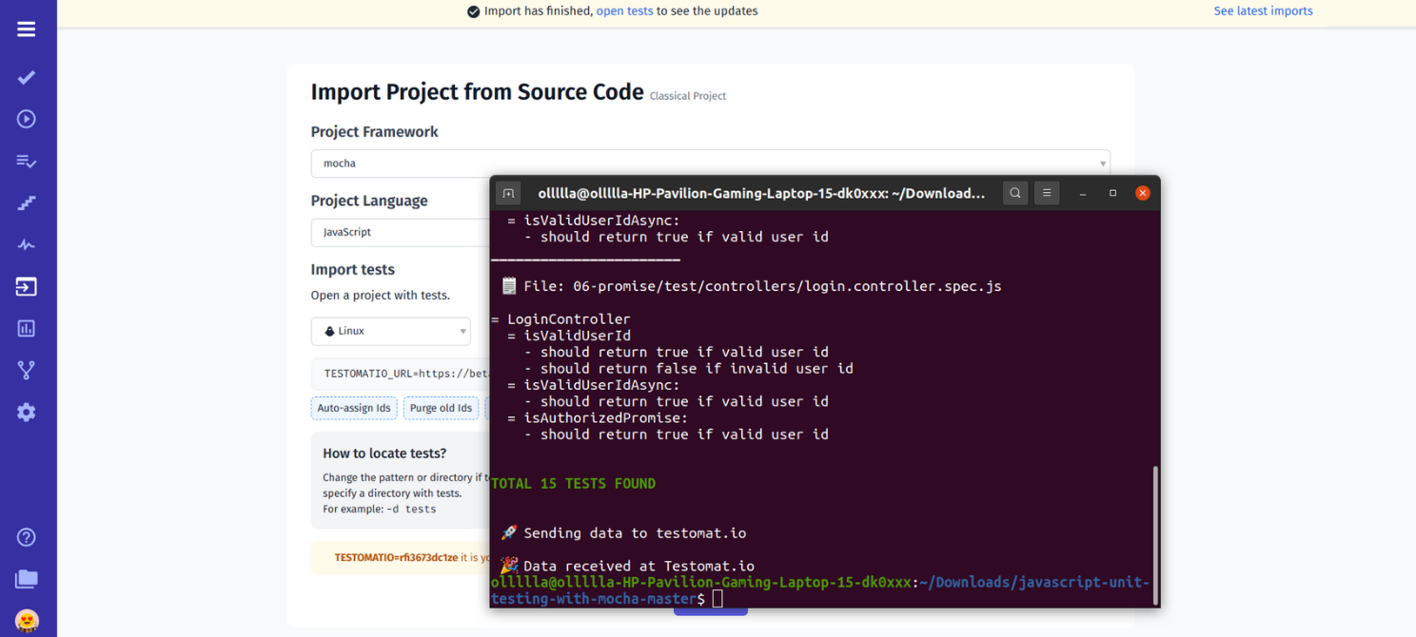Open the sidebar hamburger menu
Viewport: 1416px width, 637px height.
(26, 28)
